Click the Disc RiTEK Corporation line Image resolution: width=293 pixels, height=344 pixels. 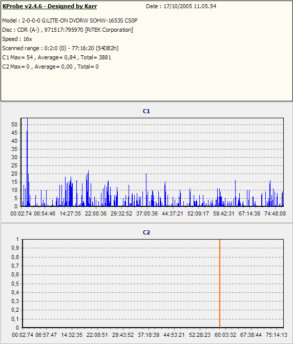(68, 30)
